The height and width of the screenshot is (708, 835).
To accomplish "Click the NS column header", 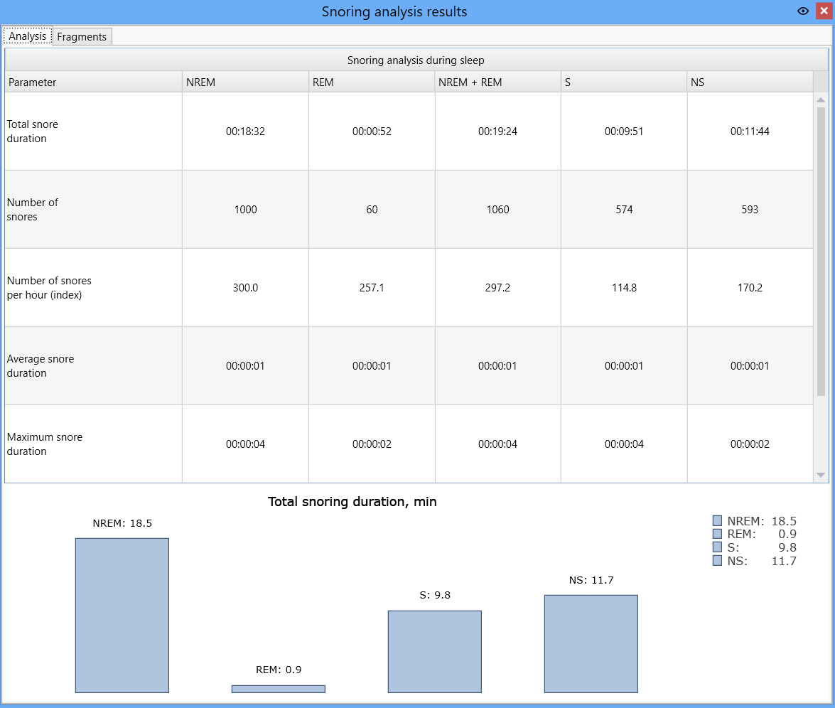I will point(750,82).
